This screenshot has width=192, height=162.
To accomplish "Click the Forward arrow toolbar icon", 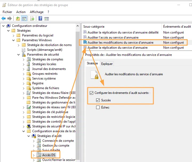I will point(10,19).
